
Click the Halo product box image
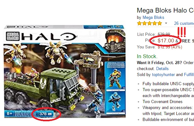point(65,71)
